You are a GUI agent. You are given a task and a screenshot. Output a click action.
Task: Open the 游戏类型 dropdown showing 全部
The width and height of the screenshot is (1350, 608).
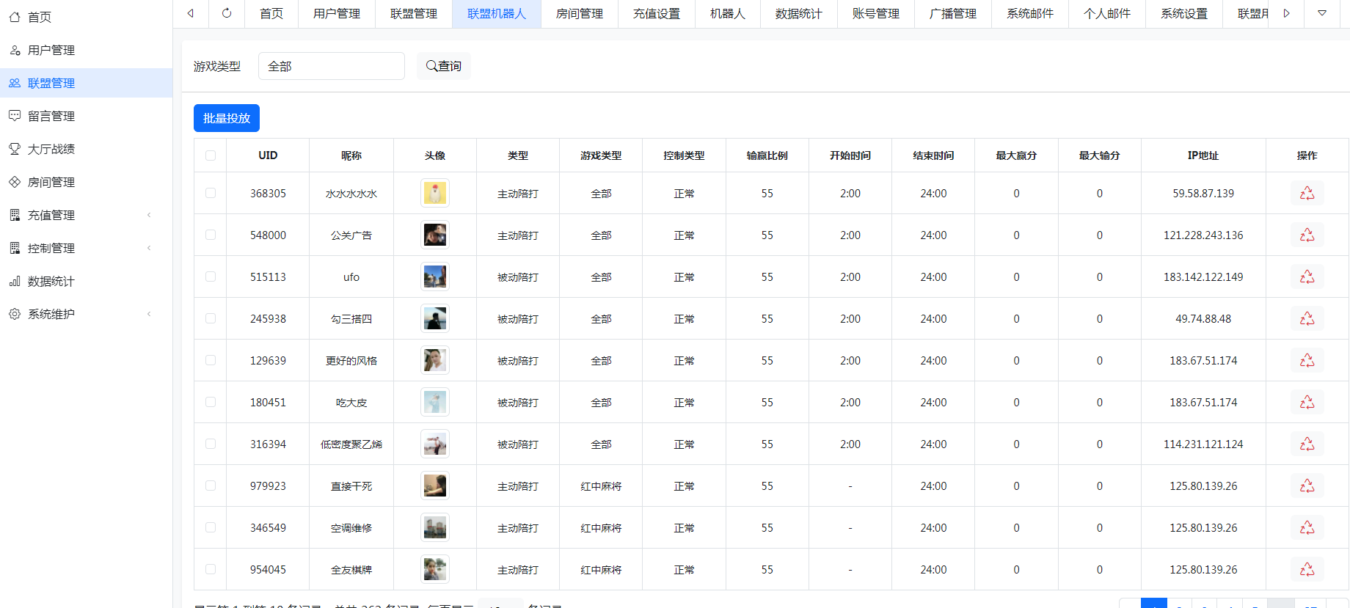331,66
